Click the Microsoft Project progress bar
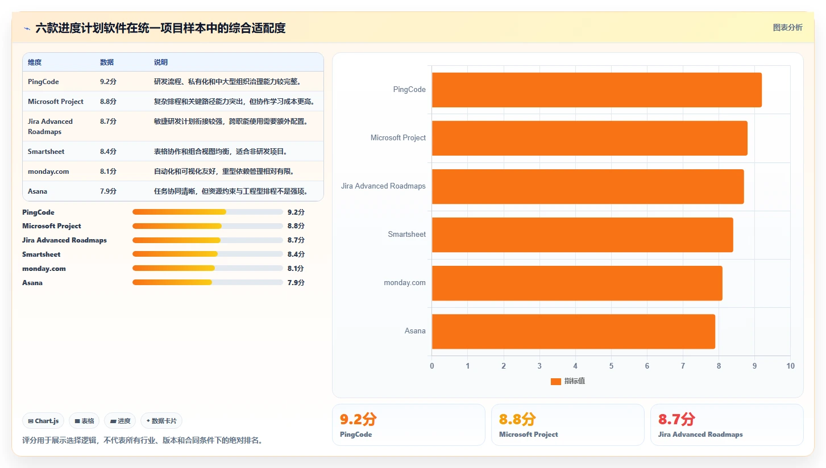This screenshot has height=468, width=826. coord(207,226)
